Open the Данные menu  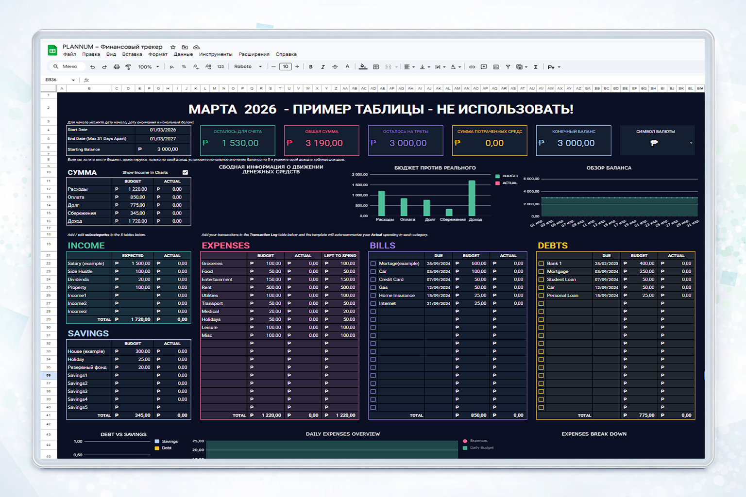coord(183,54)
